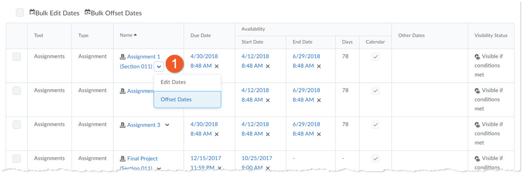Open the Assignment 1 actions dropdown chevron
This screenshot has width=523, height=174.
tap(159, 67)
